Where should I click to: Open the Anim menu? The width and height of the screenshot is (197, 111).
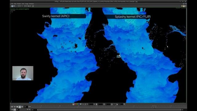pyautogui.click(x=23, y=4)
